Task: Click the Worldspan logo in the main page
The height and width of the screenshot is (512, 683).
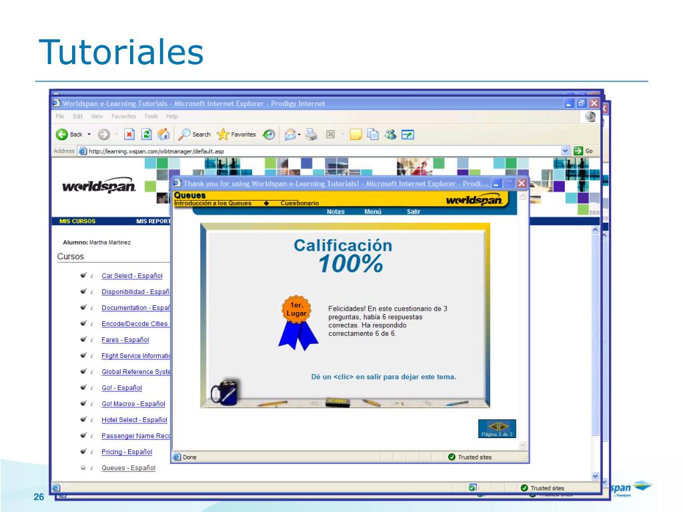Action: coord(99,186)
